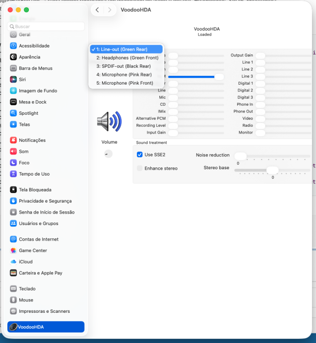The image size is (316, 343).
Task: Open the Game Center icon
Action: (13, 251)
